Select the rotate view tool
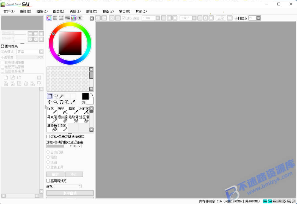This screenshot has width=297, height=204. [61, 102]
